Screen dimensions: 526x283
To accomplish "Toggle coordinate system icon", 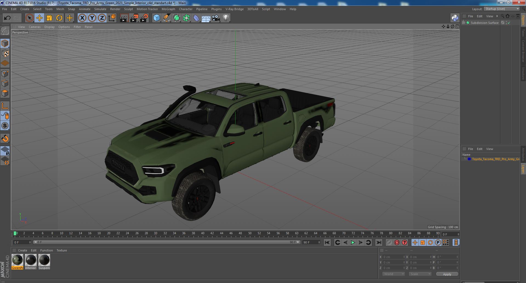I will point(112,18).
